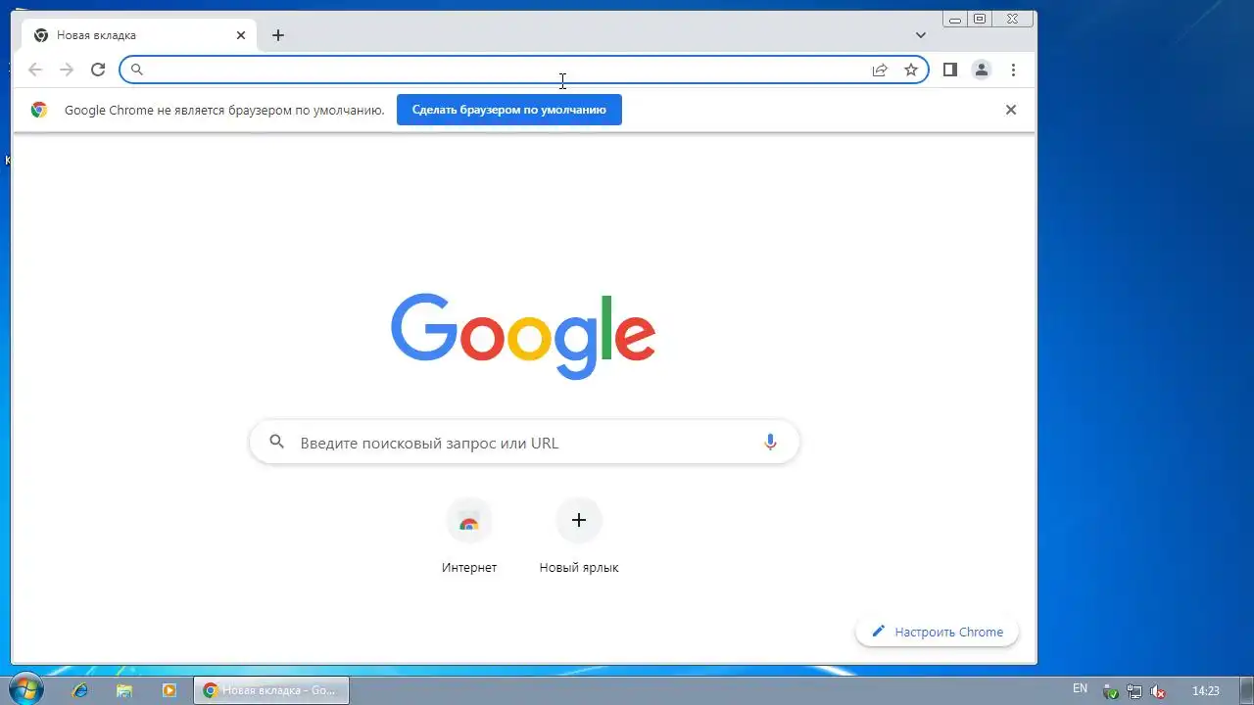Open Windows Explorer from the taskbar
The width and height of the screenshot is (1254, 705).
(x=124, y=690)
